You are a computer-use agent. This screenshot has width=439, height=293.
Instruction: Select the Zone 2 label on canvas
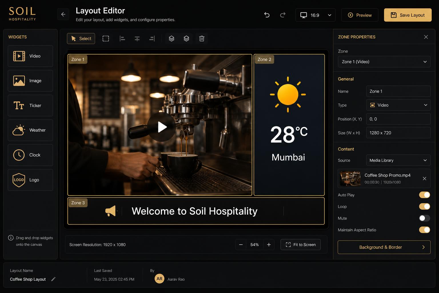point(264,60)
